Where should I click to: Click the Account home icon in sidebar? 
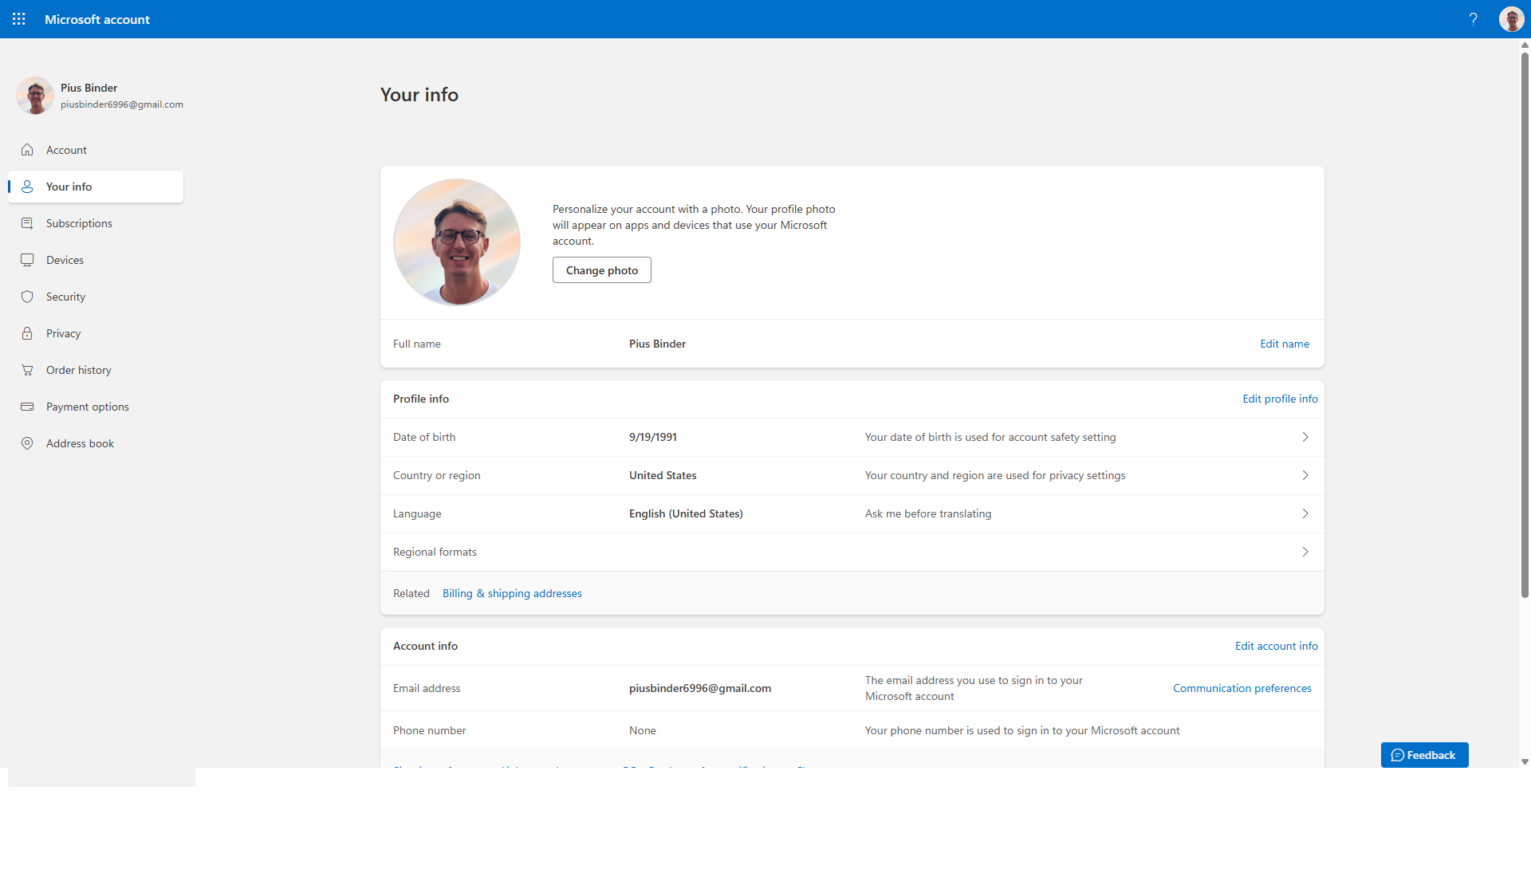tap(27, 150)
